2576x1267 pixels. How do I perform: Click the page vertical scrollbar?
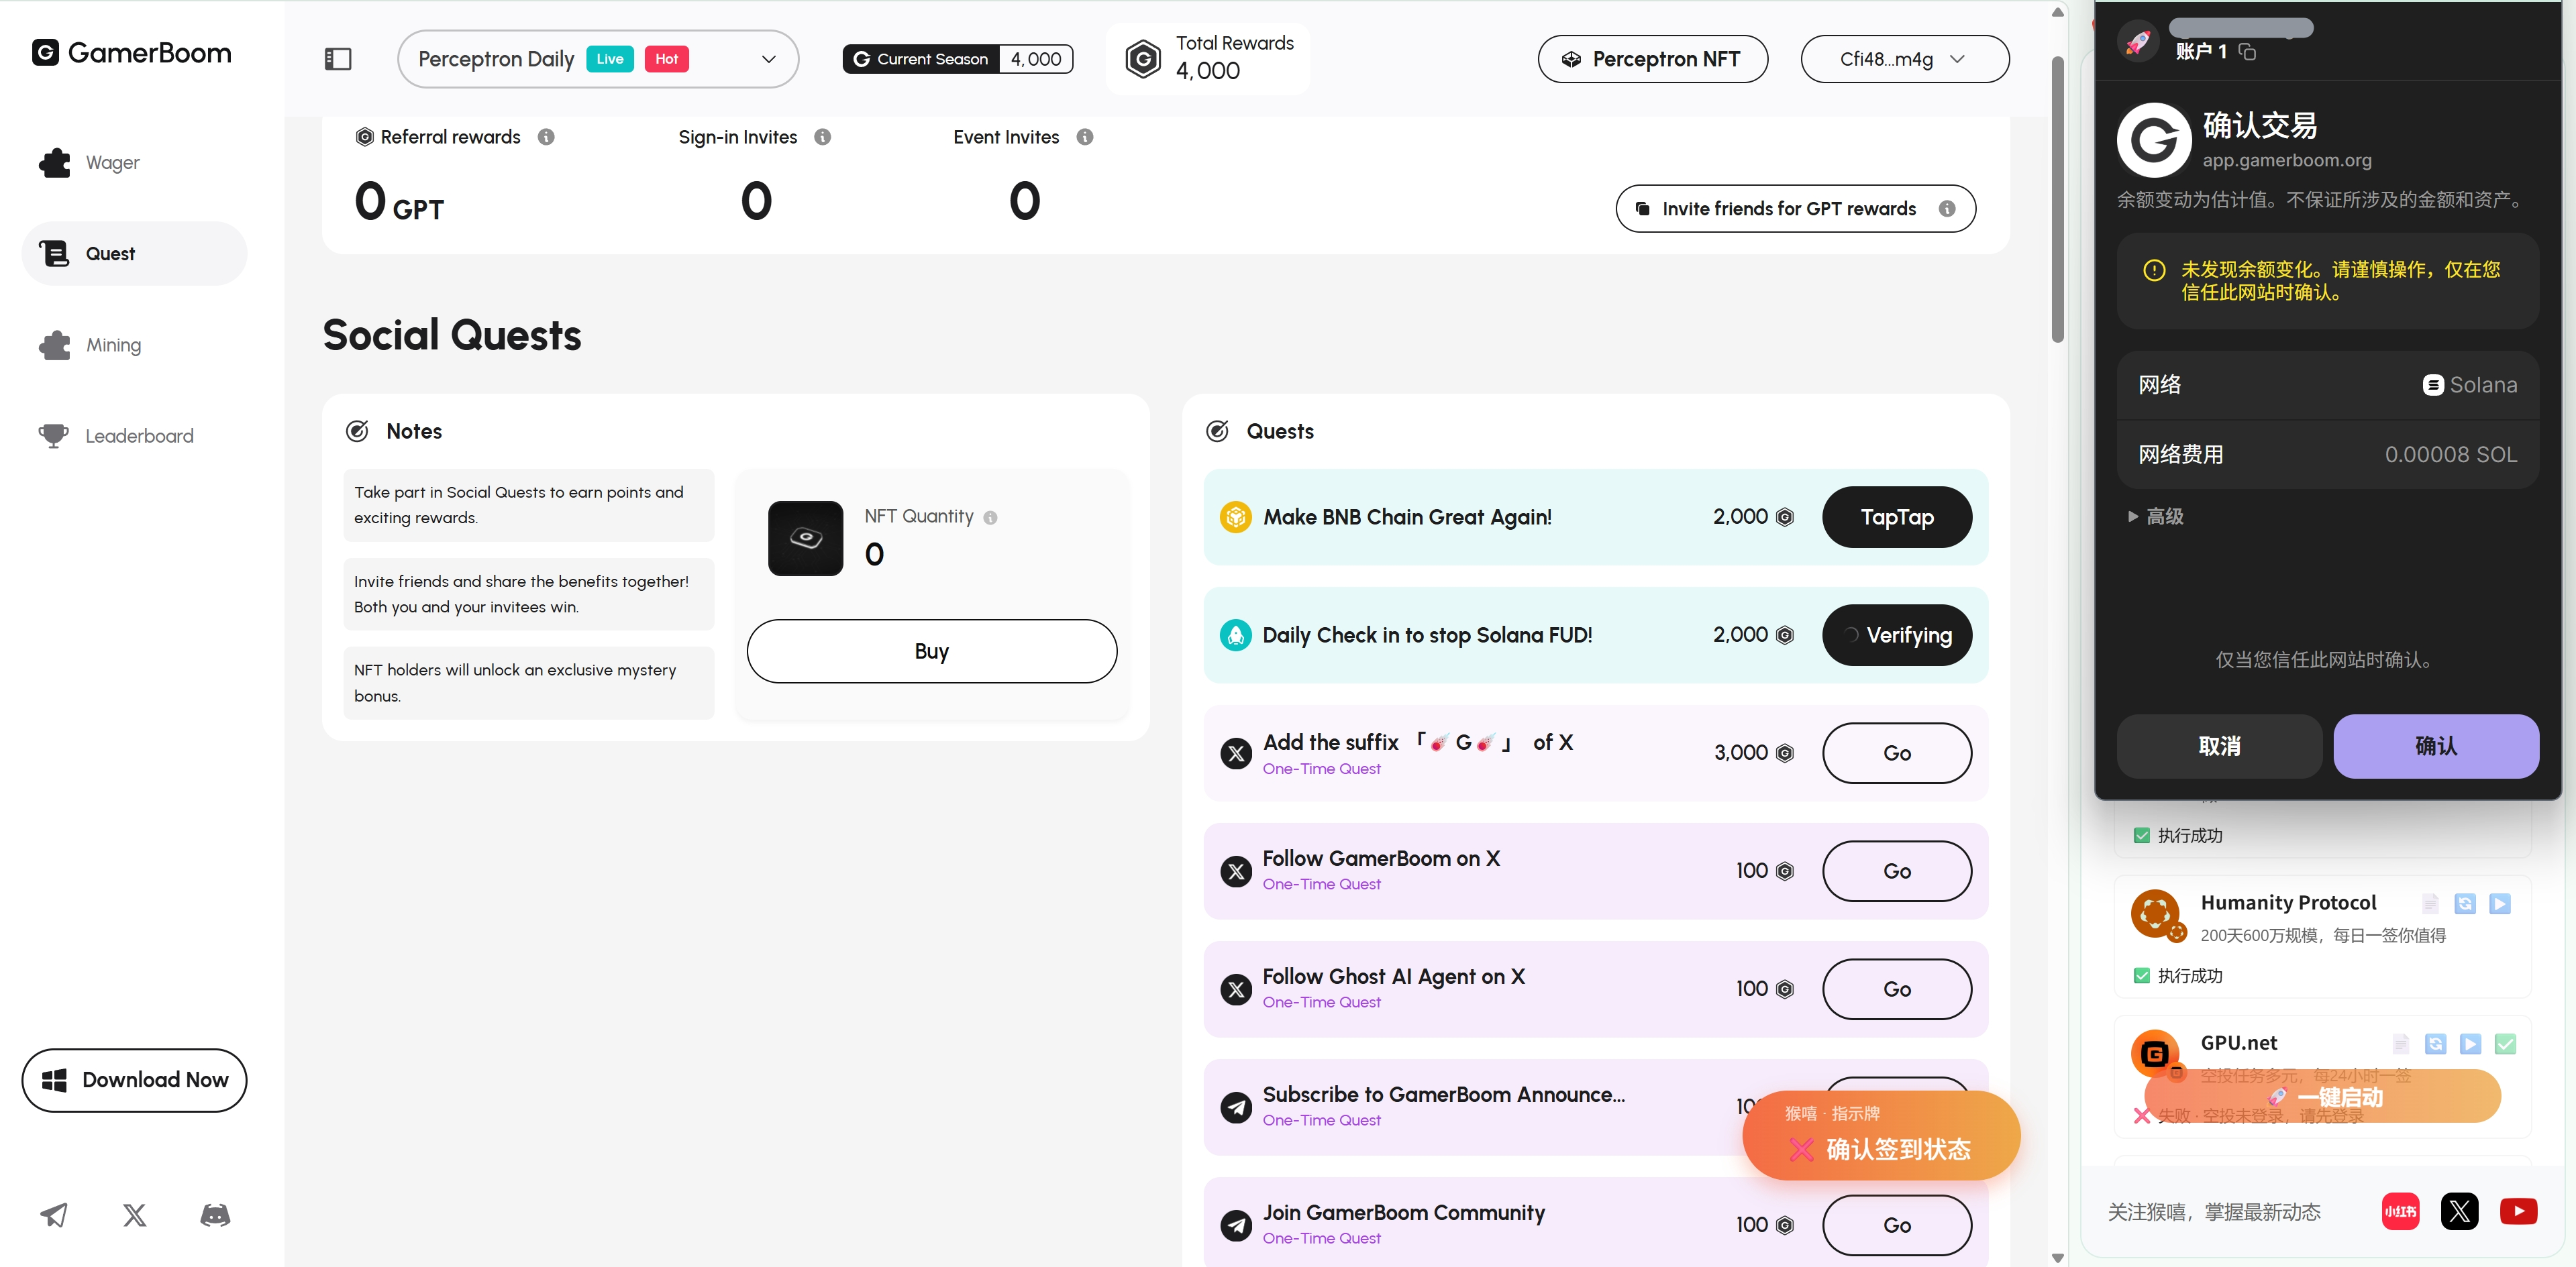2057,200
